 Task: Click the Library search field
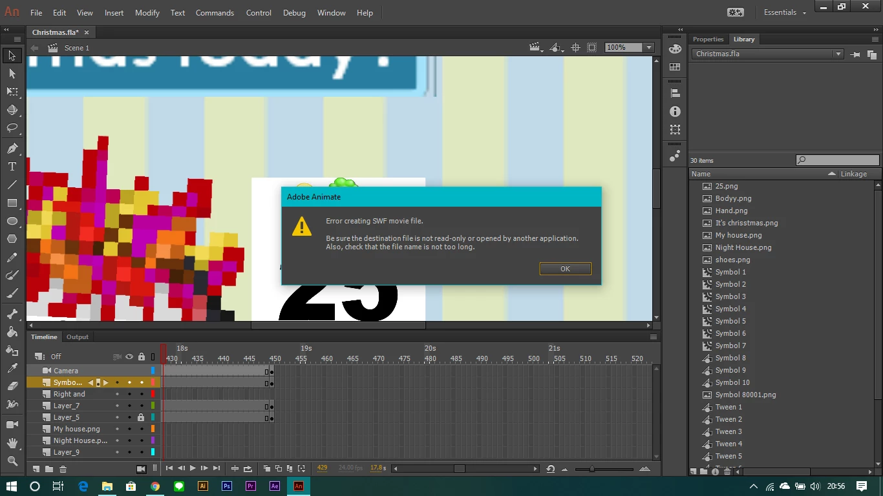838,160
